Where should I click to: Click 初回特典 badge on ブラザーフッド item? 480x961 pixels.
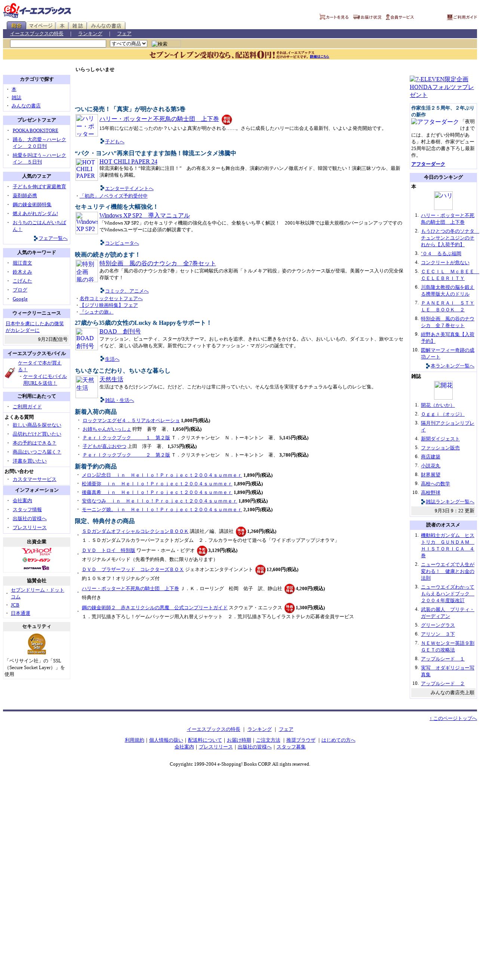[x=260, y=570]
